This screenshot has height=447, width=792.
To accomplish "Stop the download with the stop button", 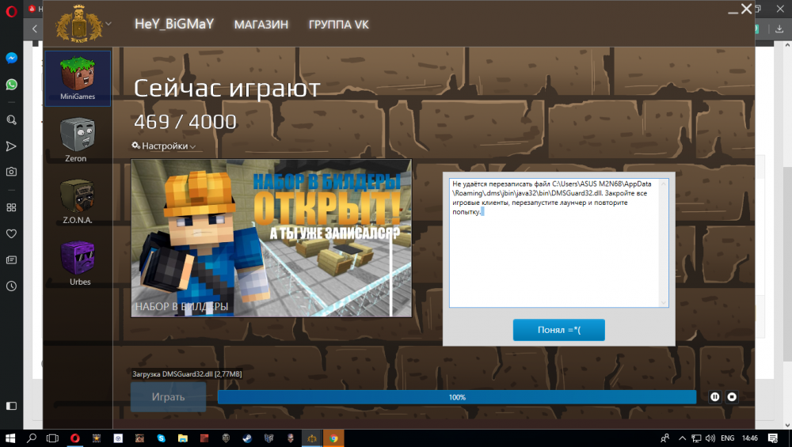I will click(x=732, y=397).
